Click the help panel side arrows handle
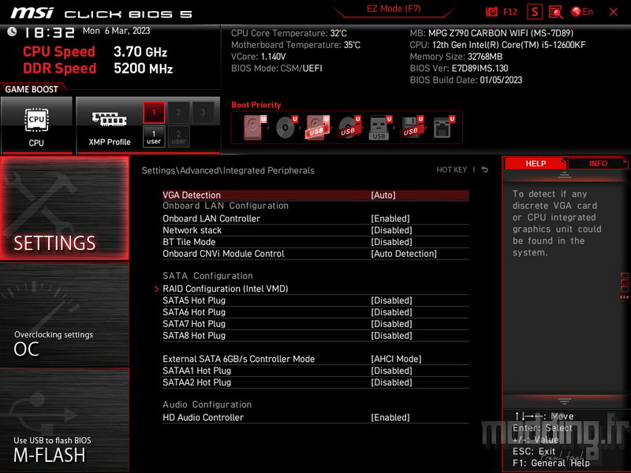The image size is (631, 473). pos(624,286)
